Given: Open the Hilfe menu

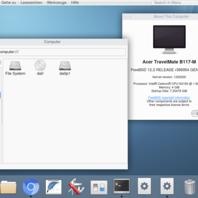Looking at the screenshot, I should coord(75,3).
